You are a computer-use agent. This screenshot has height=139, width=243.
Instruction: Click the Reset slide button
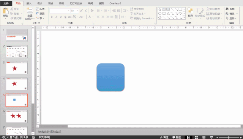click(x=40, y=14)
